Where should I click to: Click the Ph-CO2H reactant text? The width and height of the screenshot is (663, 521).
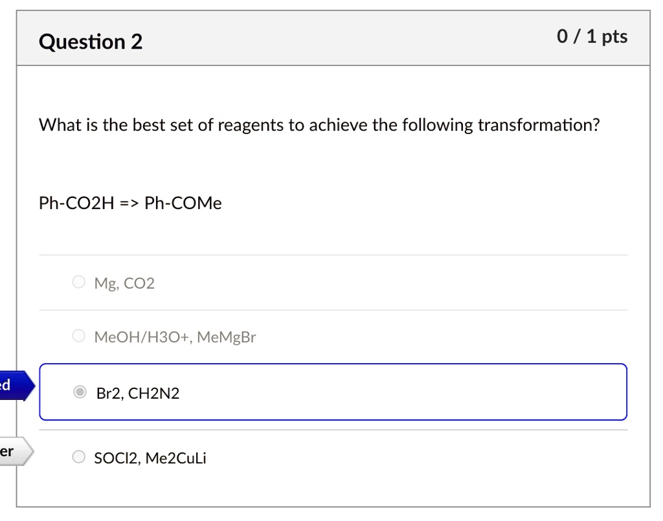click(x=76, y=203)
